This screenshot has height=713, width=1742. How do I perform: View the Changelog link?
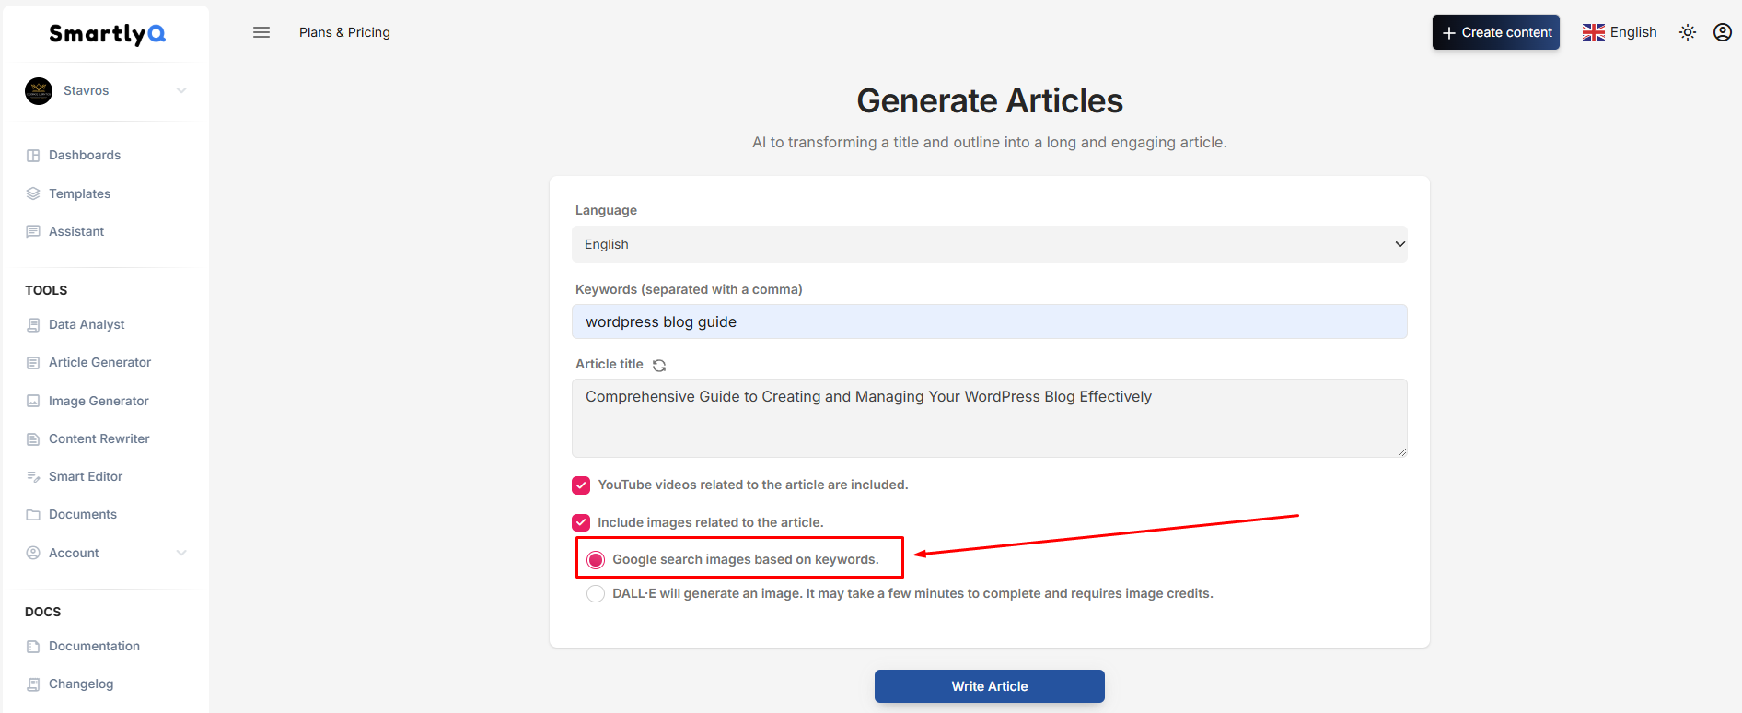pyautogui.click(x=81, y=684)
